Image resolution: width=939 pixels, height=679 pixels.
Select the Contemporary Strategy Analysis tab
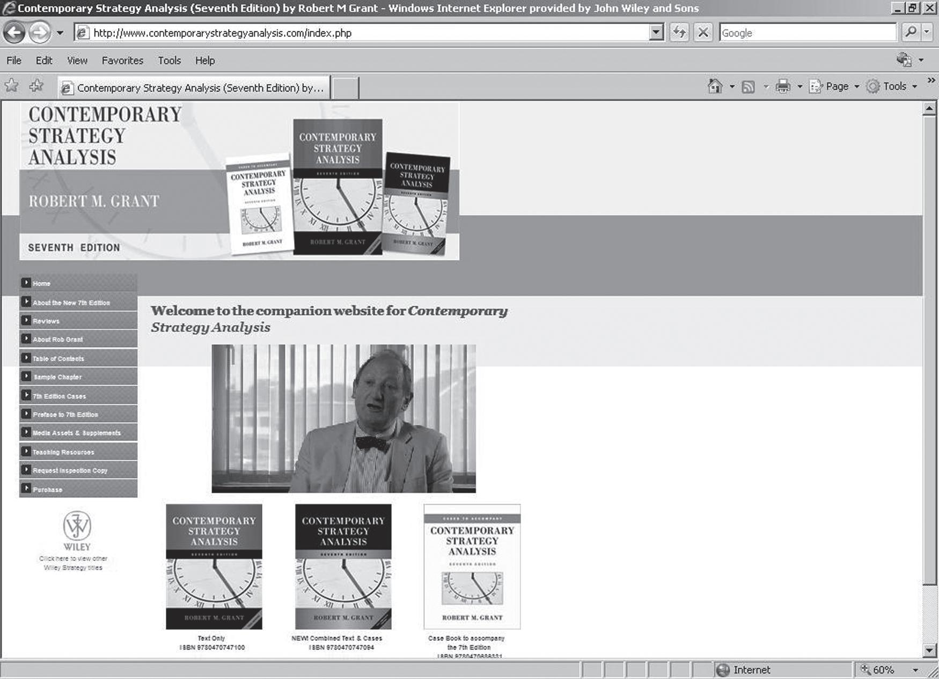[x=194, y=87]
